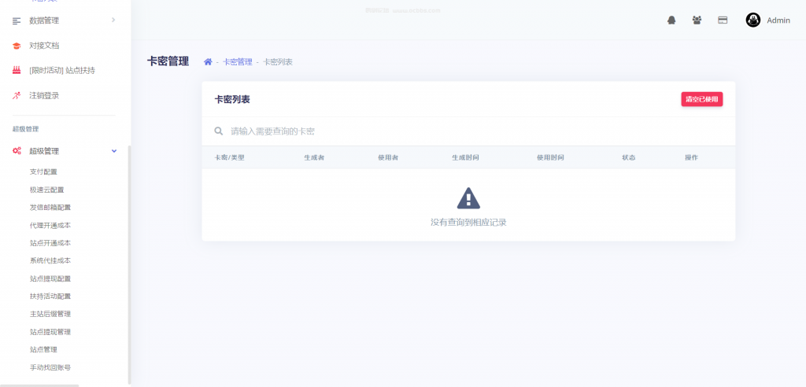Click the warning triangle icon
The height and width of the screenshot is (387, 806).
click(x=469, y=198)
